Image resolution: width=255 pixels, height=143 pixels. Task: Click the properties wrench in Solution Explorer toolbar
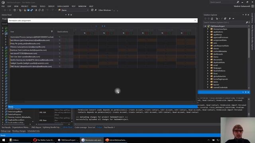click(x=229, y=19)
